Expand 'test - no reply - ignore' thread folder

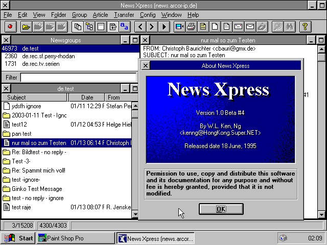point(7,198)
